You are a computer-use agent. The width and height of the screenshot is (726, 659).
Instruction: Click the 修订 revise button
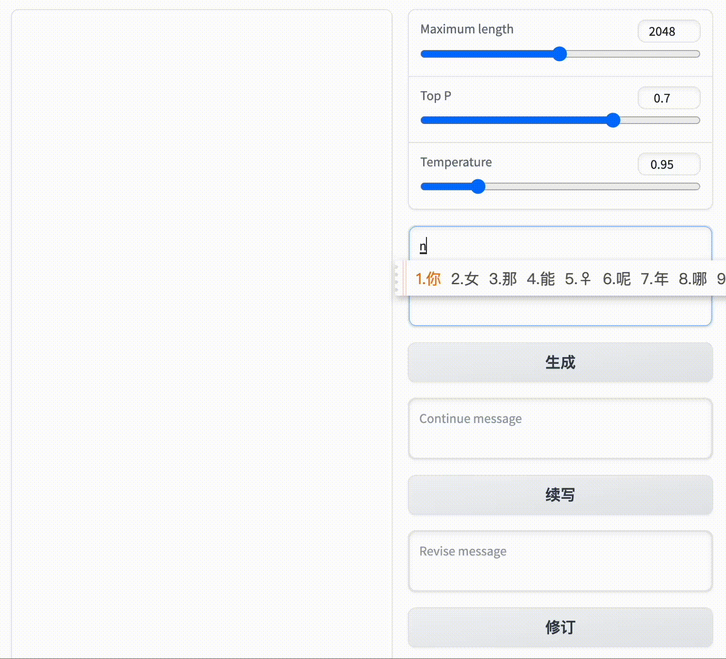tap(560, 627)
